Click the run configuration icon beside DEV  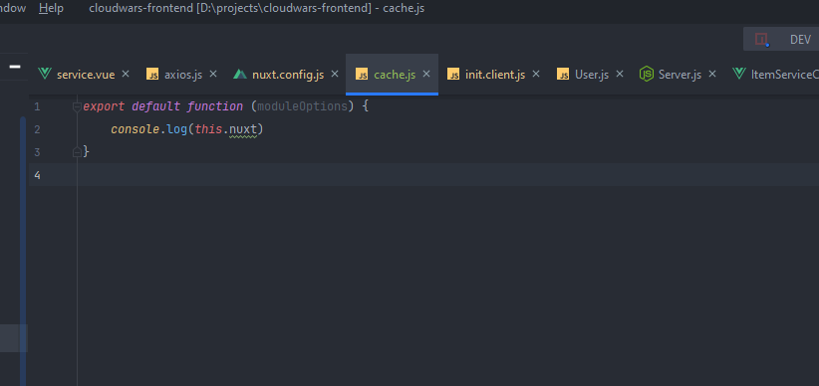[761, 39]
